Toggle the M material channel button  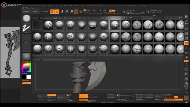point(100,11)
